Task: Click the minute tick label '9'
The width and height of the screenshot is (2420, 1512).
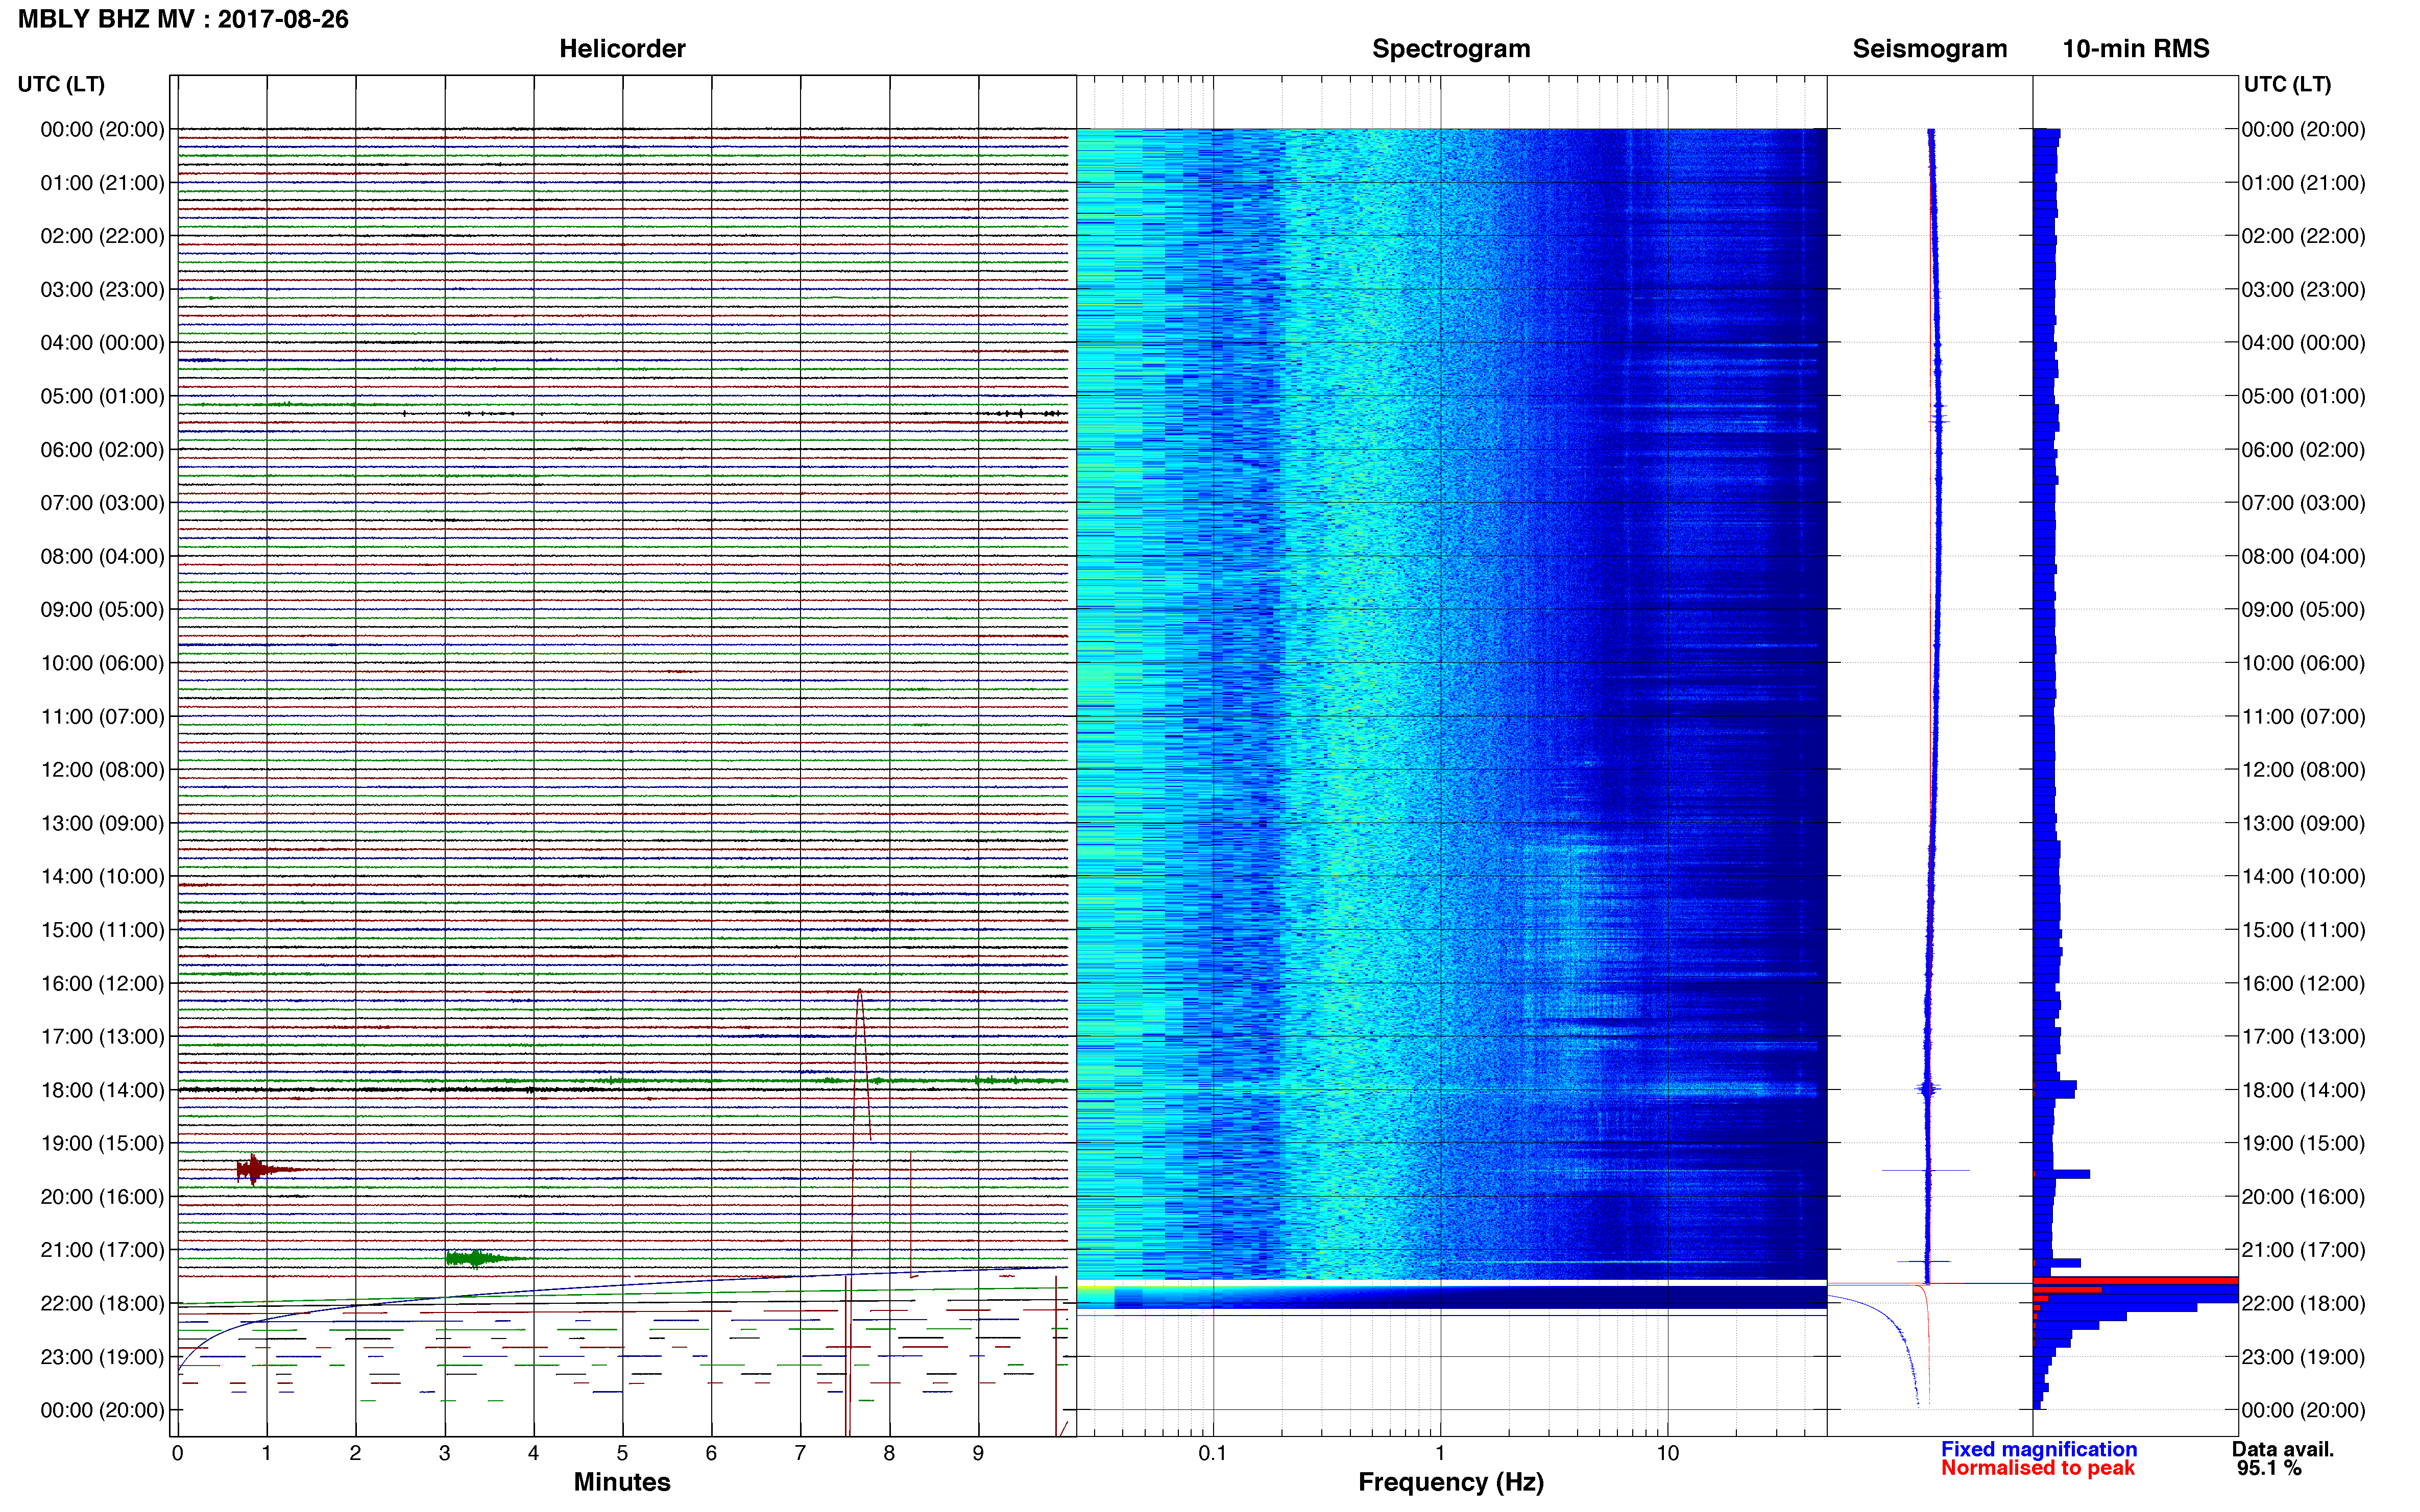Action: point(978,1453)
